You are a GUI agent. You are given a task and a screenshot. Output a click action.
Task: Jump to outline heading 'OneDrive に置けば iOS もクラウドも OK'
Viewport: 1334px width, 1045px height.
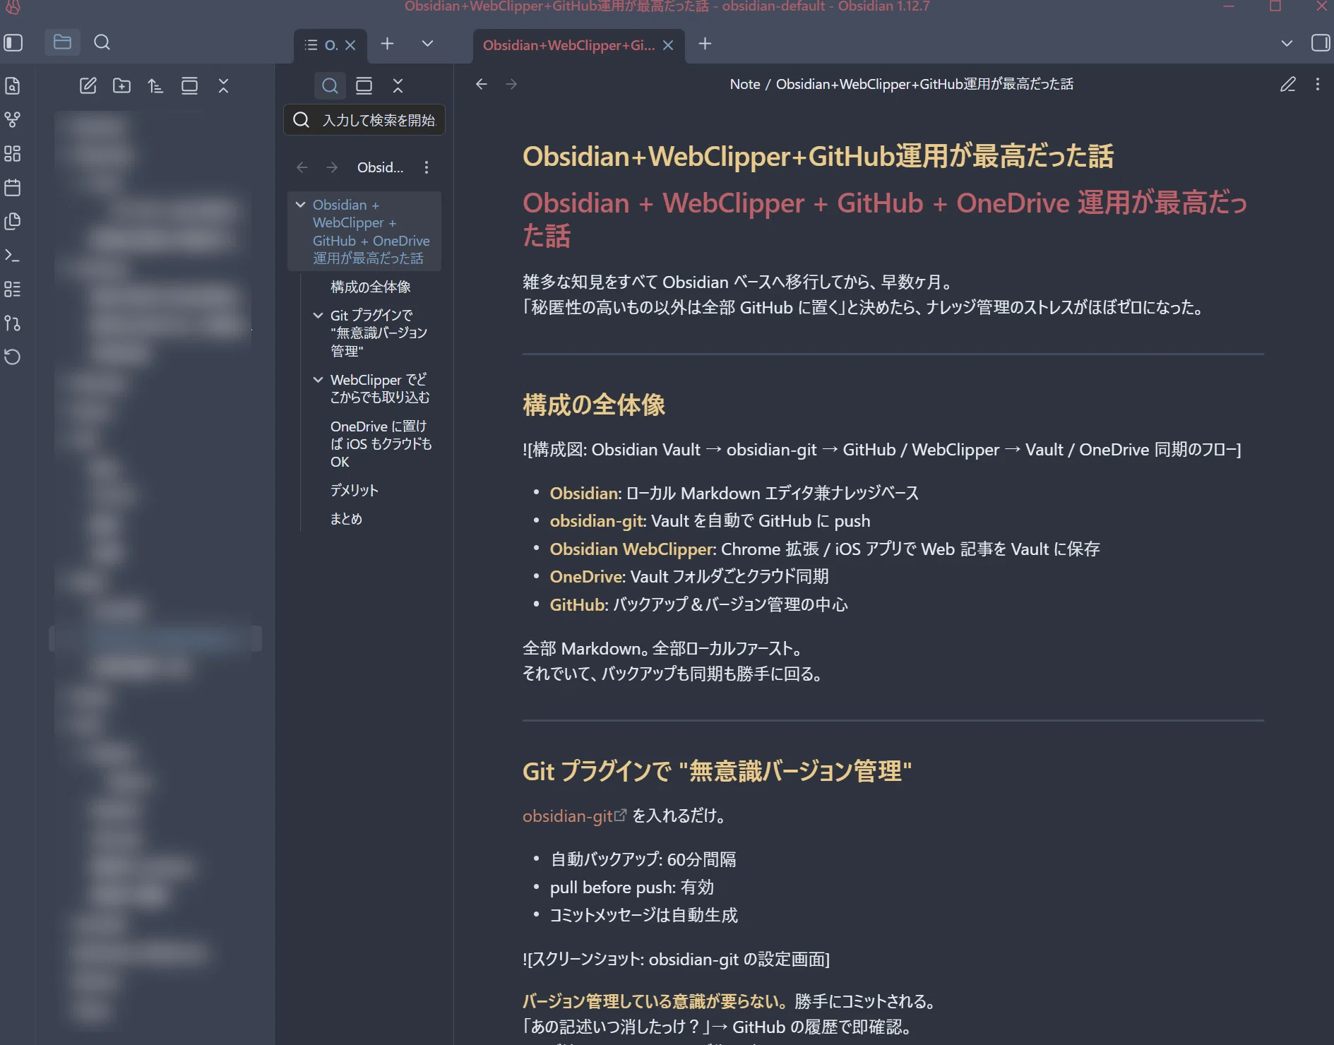[x=381, y=444]
